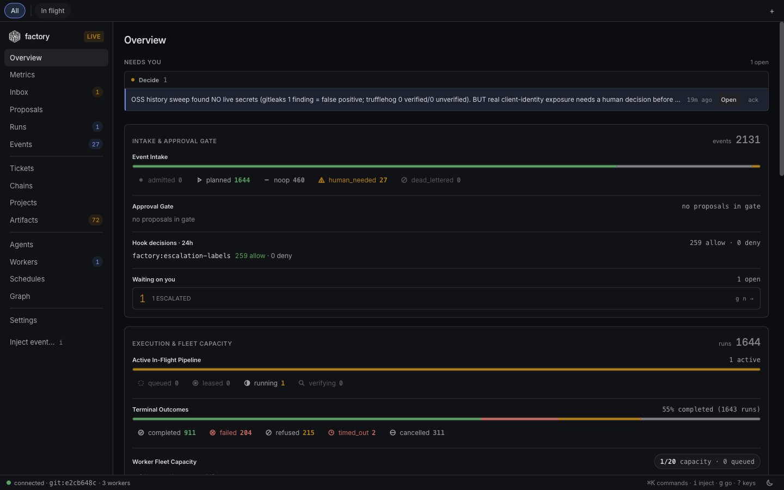Open Workers in the sidebar
The width and height of the screenshot is (784, 490).
[56, 262]
